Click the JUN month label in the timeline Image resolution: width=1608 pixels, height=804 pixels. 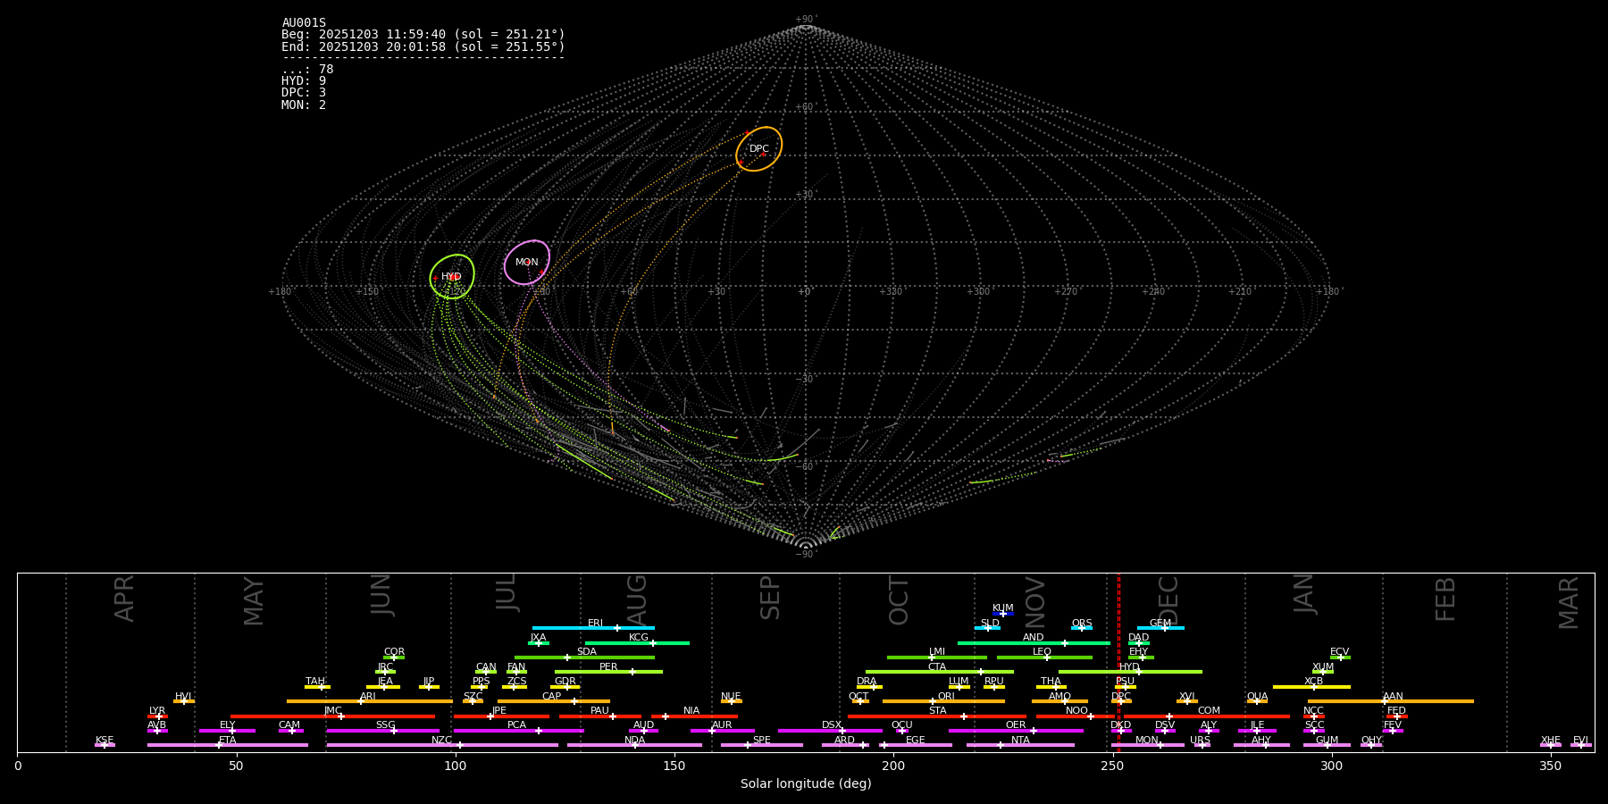click(x=381, y=595)
